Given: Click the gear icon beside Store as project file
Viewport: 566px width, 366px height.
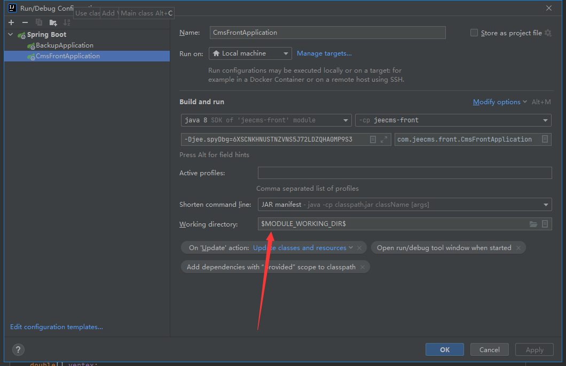Looking at the screenshot, I should click(547, 33).
